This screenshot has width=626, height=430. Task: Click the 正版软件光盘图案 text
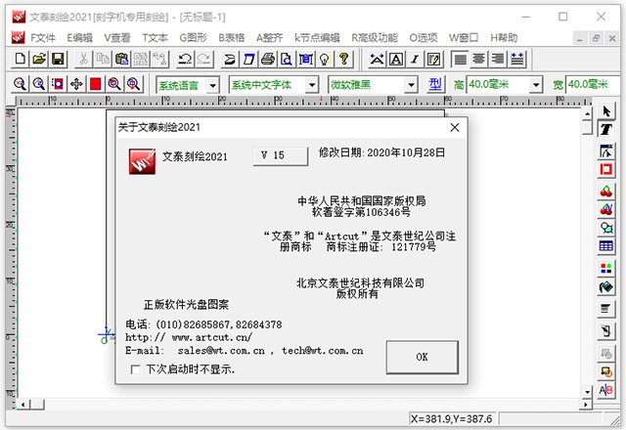pos(186,305)
